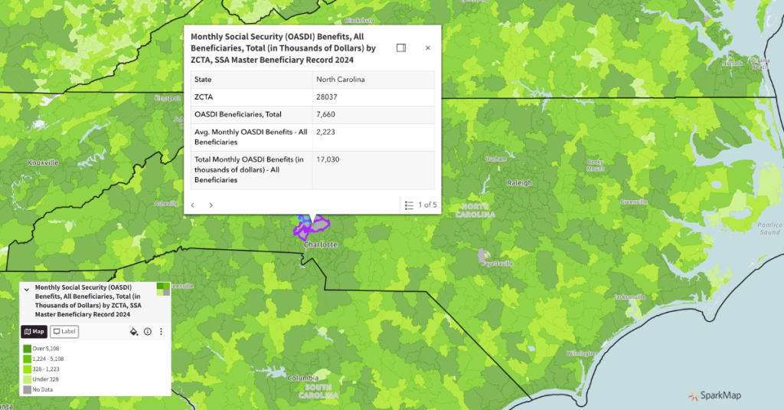Go to next feature in popup

[211, 205]
